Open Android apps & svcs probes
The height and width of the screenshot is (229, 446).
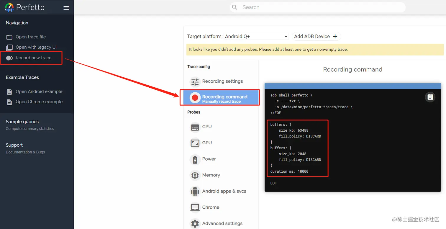221,191
